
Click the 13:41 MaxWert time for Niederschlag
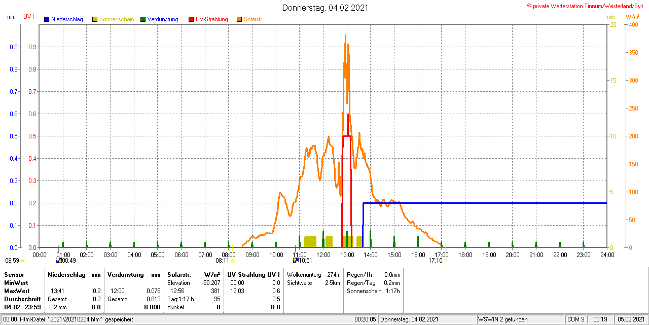(57, 291)
